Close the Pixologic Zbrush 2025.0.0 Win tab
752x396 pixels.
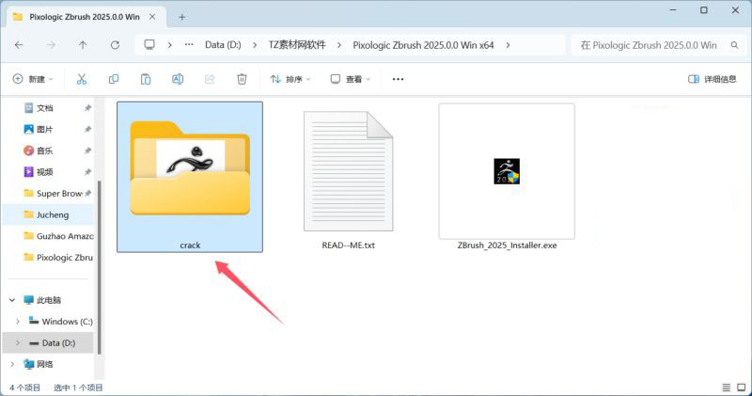click(152, 17)
